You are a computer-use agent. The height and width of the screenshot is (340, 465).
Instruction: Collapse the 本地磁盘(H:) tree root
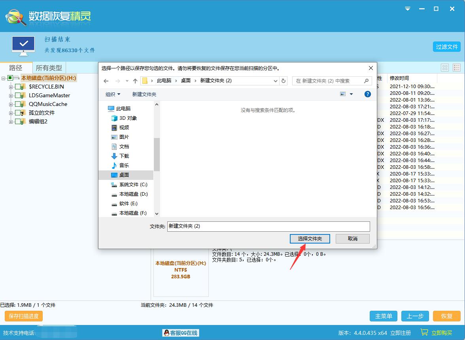coord(3,78)
